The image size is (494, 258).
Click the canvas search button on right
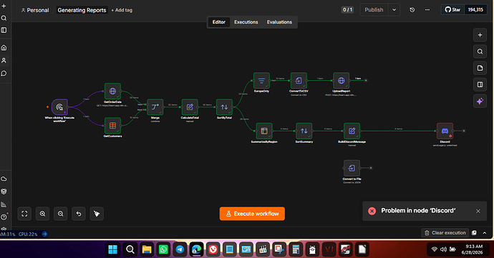[480, 51]
